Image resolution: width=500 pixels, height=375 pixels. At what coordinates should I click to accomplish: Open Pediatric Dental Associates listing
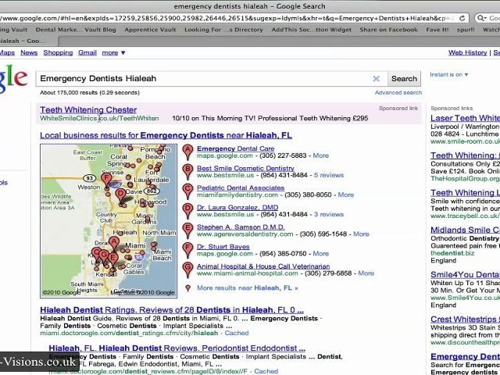241,187
